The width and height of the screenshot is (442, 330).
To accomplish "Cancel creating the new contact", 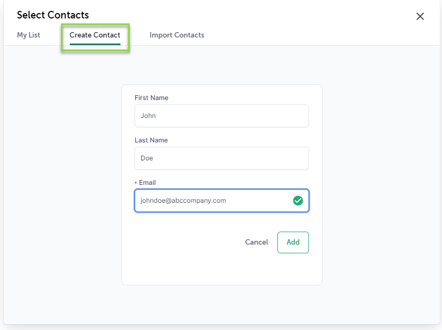I will (x=257, y=242).
